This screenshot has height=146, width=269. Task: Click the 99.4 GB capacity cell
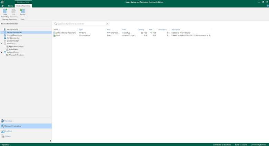click(144, 33)
